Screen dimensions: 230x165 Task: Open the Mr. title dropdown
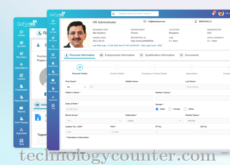coord(76,87)
